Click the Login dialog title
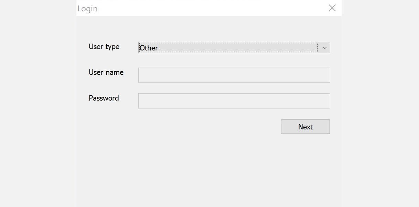This screenshot has height=207, width=419. click(87, 8)
